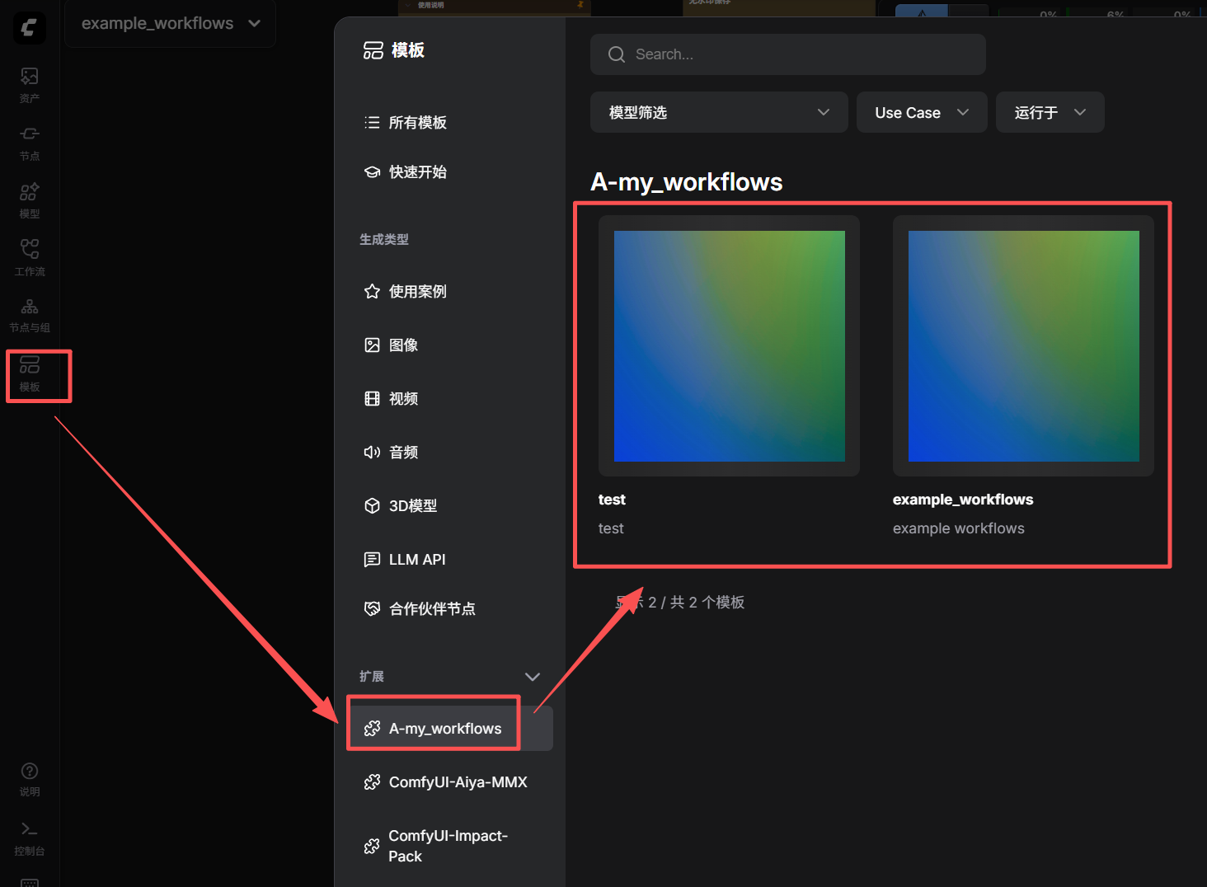Click the gray 'test' description text
1207x887 pixels.
click(x=611, y=528)
